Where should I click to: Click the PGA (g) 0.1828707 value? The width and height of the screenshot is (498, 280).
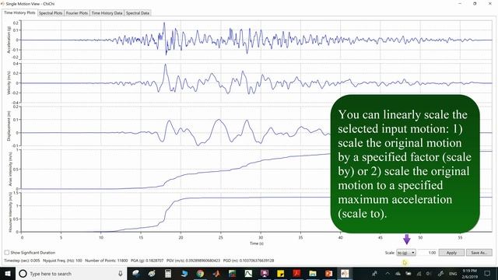(147, 261)
